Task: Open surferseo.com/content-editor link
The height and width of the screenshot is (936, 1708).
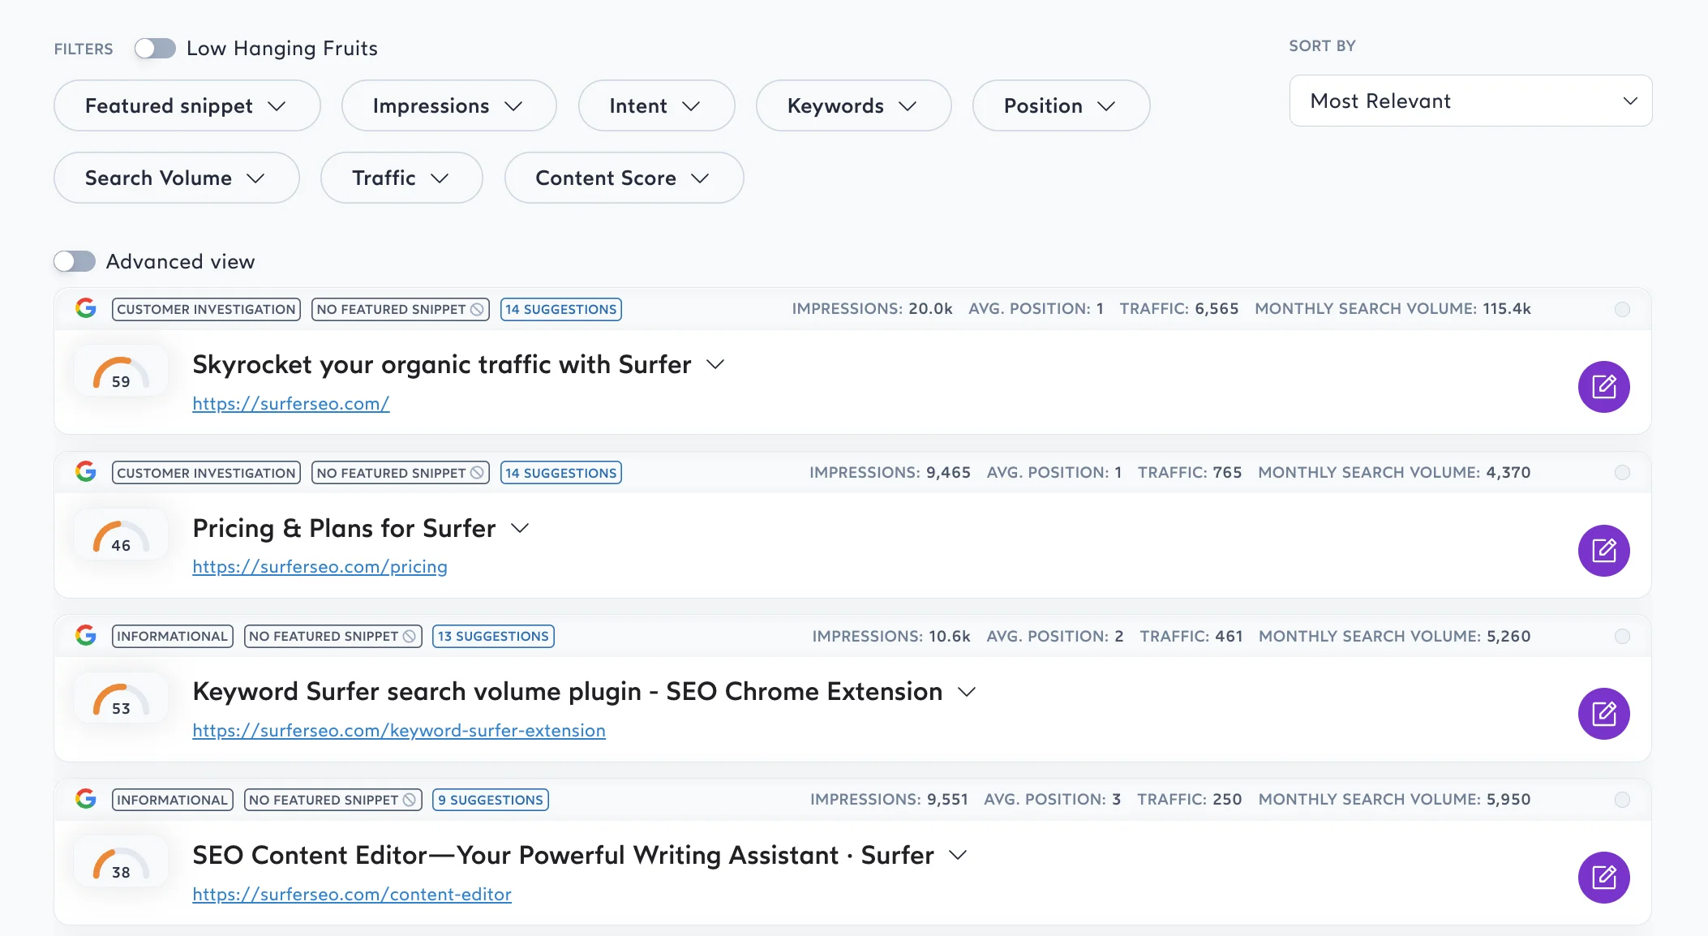Action: pos(352,894)
